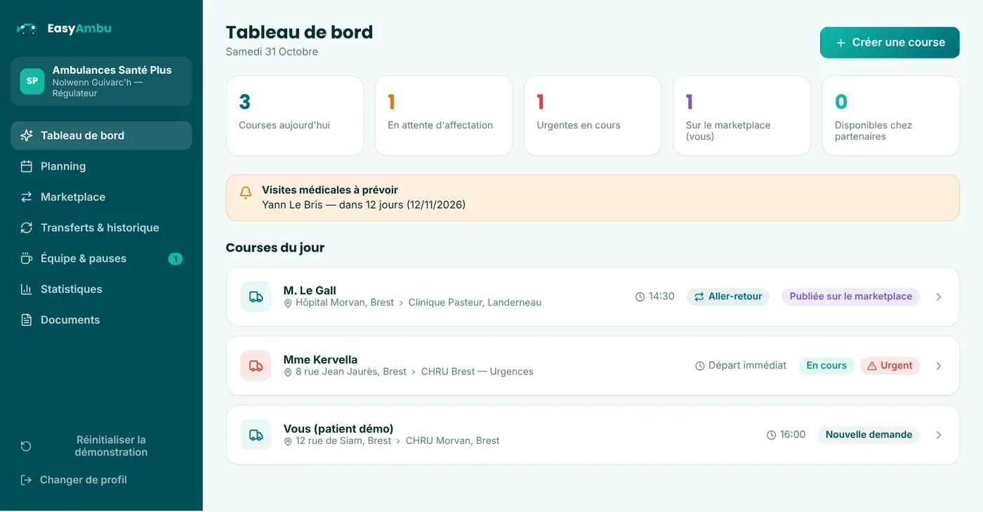Click the Statistiques bar chart icon
The width and height of the screenshot is (983, 512).
(x=27, y=289)
